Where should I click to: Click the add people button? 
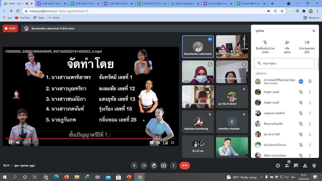[x=287, y=47]
